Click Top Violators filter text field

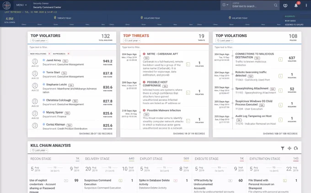click(x=72, y=47)
